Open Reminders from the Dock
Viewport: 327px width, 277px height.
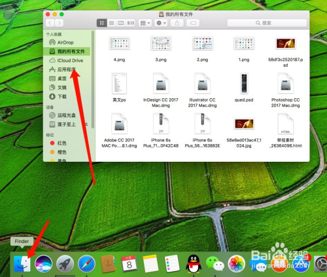(x=172, y=264)
